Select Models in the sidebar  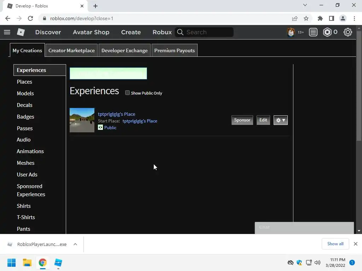[x=25, y=93]
